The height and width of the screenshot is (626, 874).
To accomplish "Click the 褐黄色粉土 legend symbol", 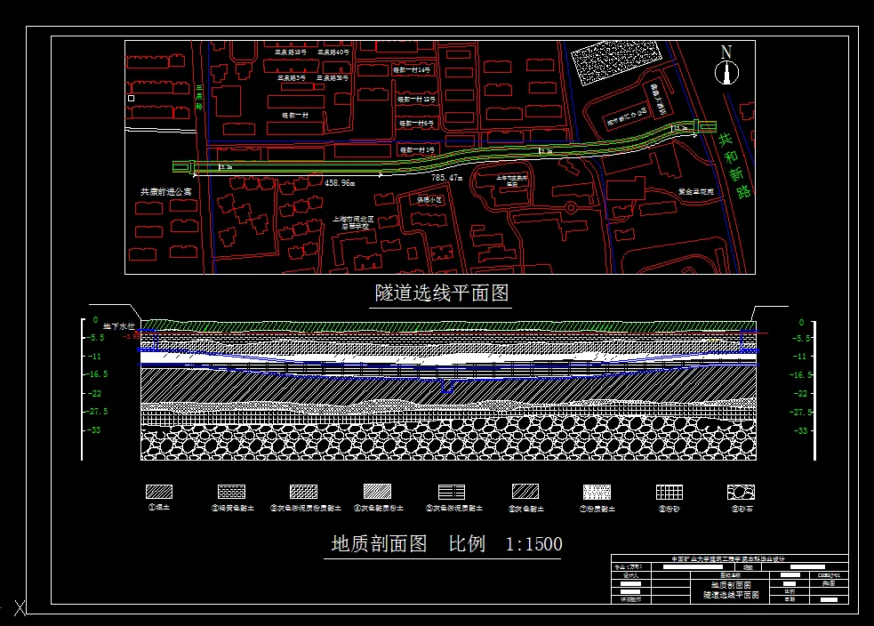I will [230, 492].
